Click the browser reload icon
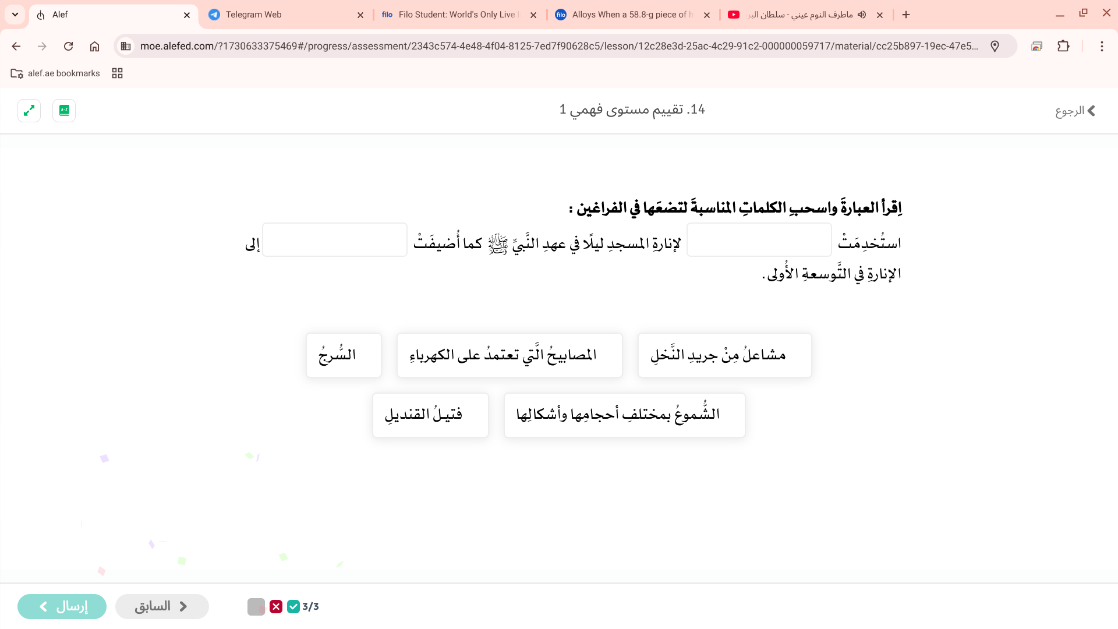Viewport: 1118px width, 629px height. 68,46
